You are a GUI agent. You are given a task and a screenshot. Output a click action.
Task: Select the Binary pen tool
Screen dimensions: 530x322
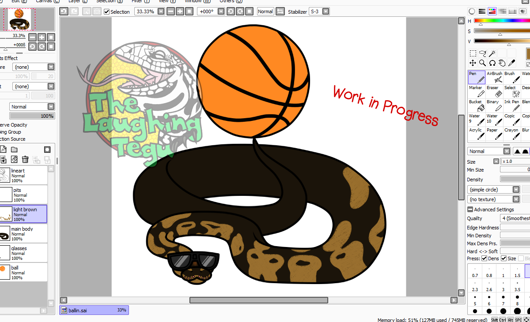(495, 105)
